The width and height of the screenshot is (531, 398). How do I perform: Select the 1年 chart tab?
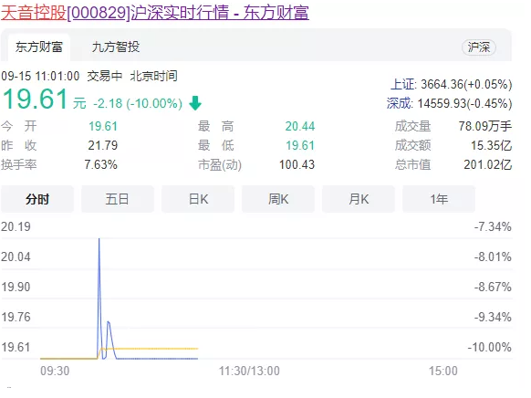(439, 199)
